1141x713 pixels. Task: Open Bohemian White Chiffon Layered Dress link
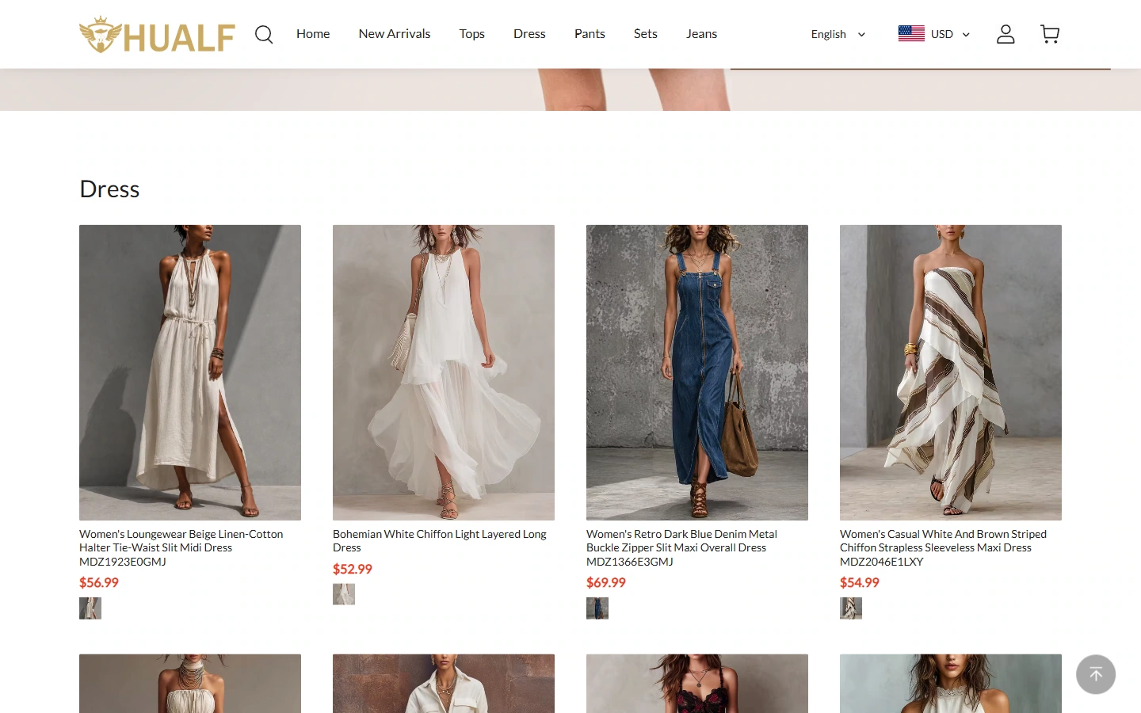click(x=440, y=541)
